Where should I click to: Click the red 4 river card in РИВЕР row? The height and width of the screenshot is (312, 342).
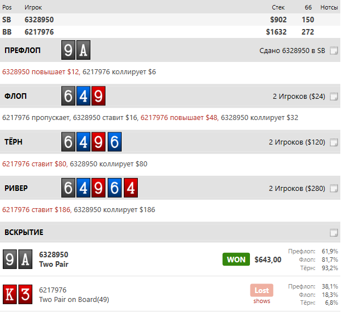pos(131,188)
